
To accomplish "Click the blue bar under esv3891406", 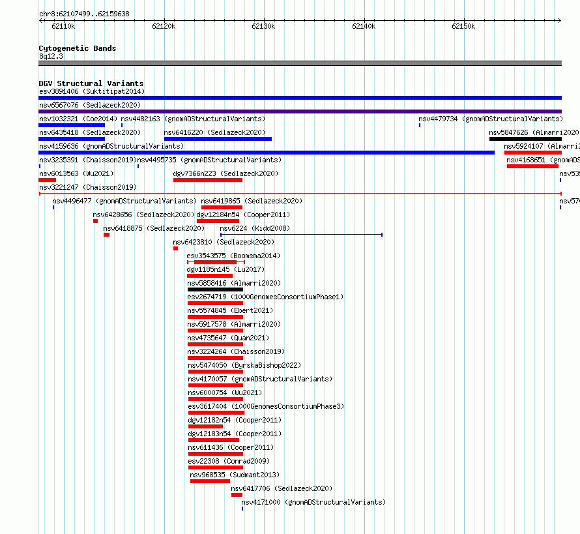I will coord(300,98).
